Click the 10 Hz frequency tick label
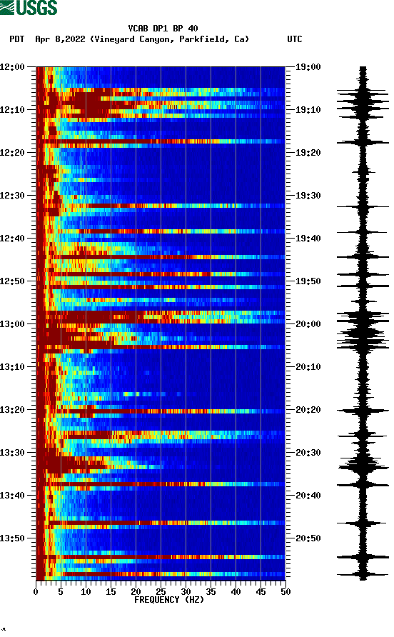 coord(86,592)
